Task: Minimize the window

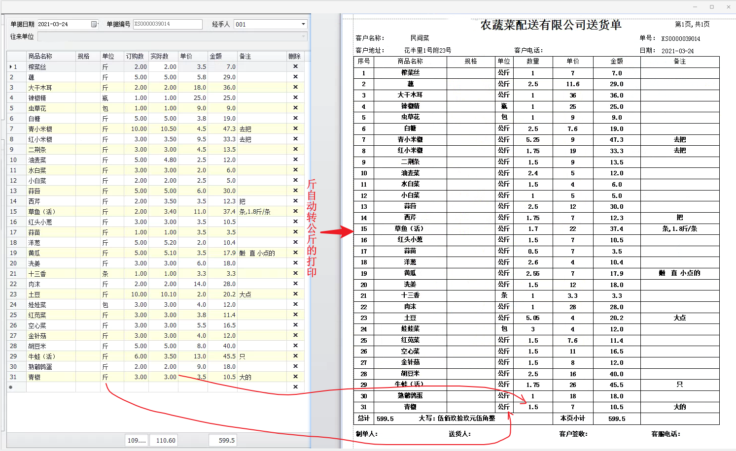Action: [695, 7]
